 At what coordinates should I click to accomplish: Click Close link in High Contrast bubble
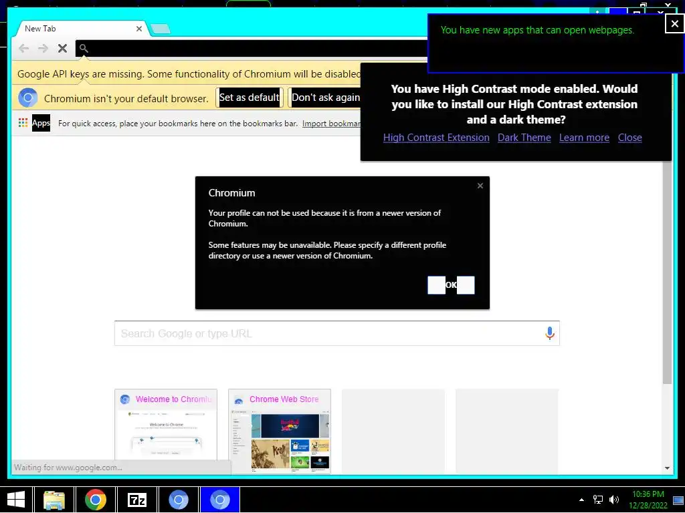point(629,138)
